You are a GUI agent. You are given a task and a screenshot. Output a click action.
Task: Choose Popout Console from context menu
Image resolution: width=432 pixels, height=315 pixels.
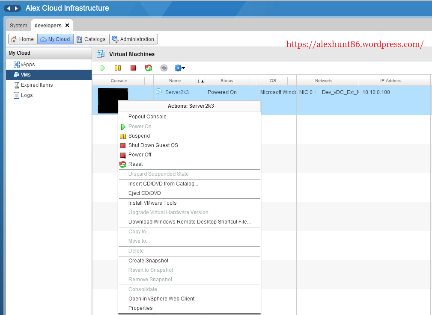click(x=147, y=117)
